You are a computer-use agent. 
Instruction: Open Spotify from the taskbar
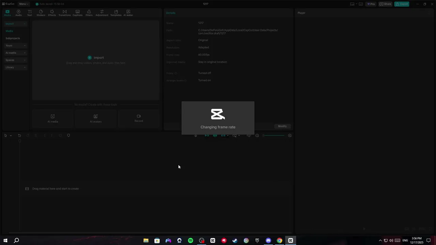pyautogui.click(x=190, y=241)
